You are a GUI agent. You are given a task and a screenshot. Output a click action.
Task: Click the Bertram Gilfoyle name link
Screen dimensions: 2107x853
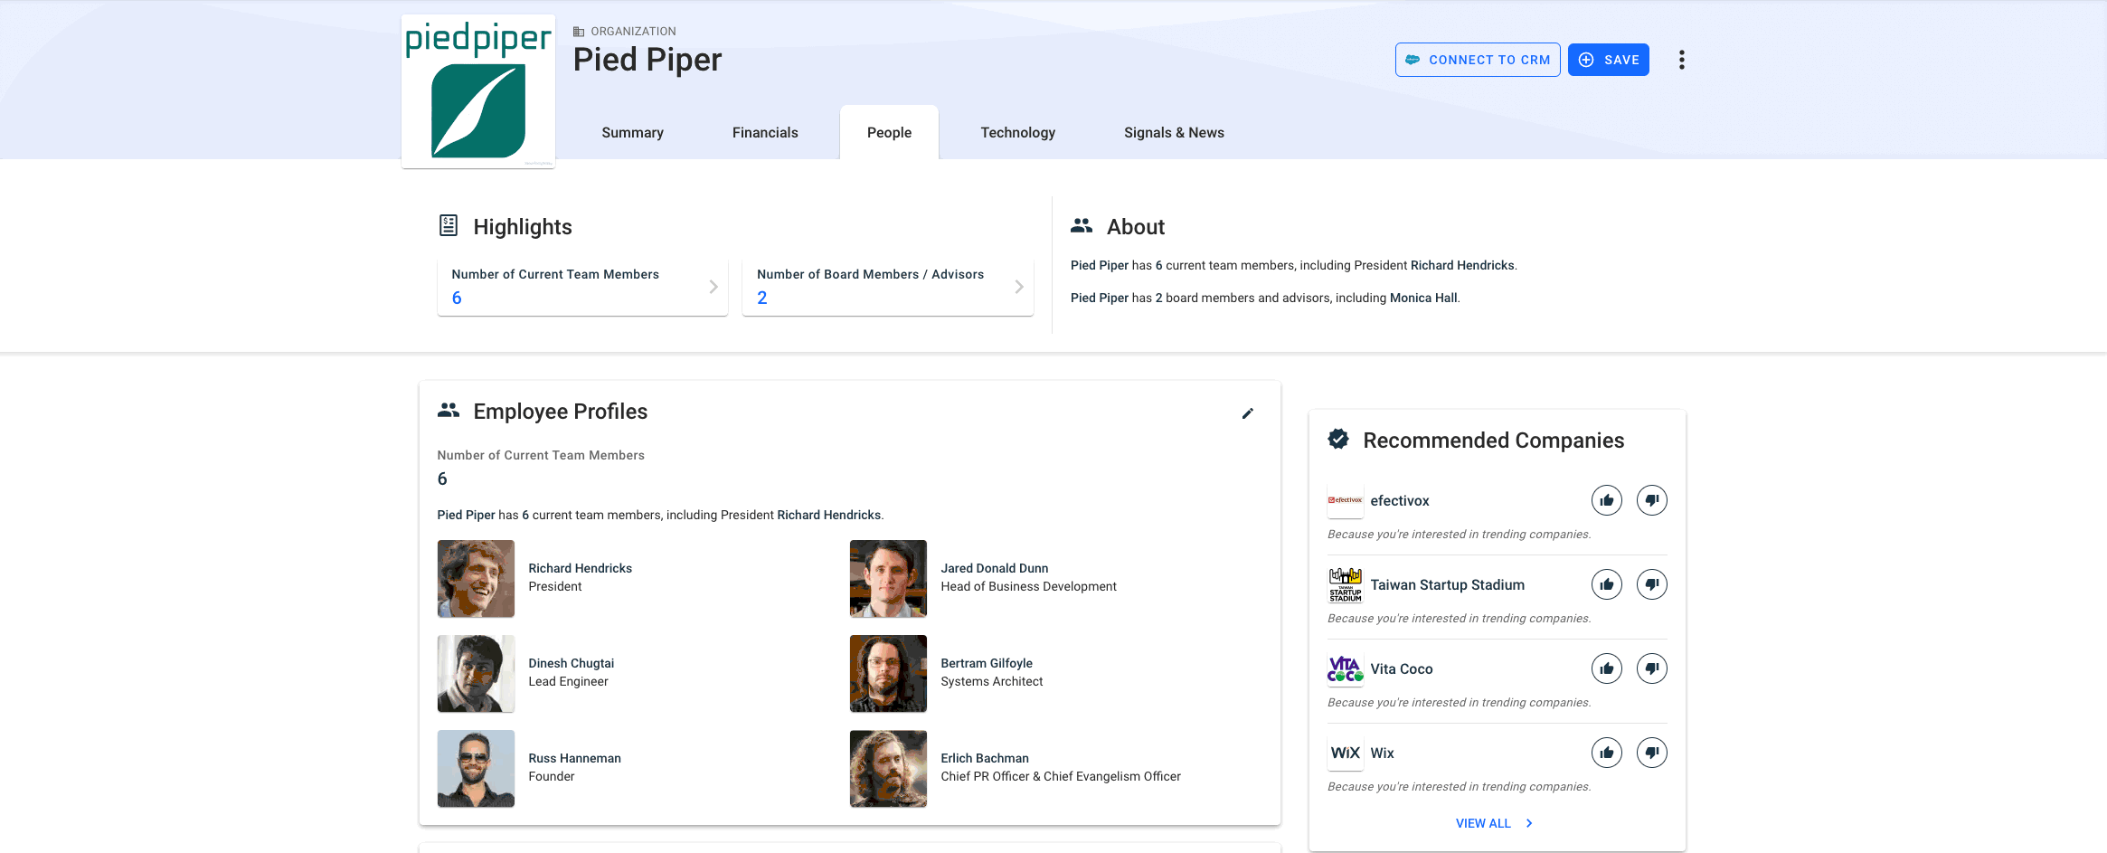click(986, 663)
